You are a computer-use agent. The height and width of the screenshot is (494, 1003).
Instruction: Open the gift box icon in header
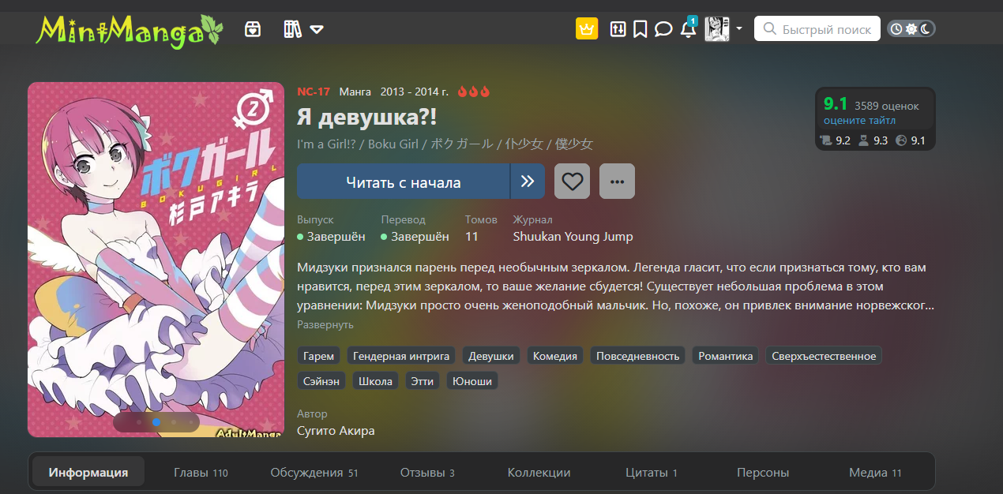click(253, 30)
